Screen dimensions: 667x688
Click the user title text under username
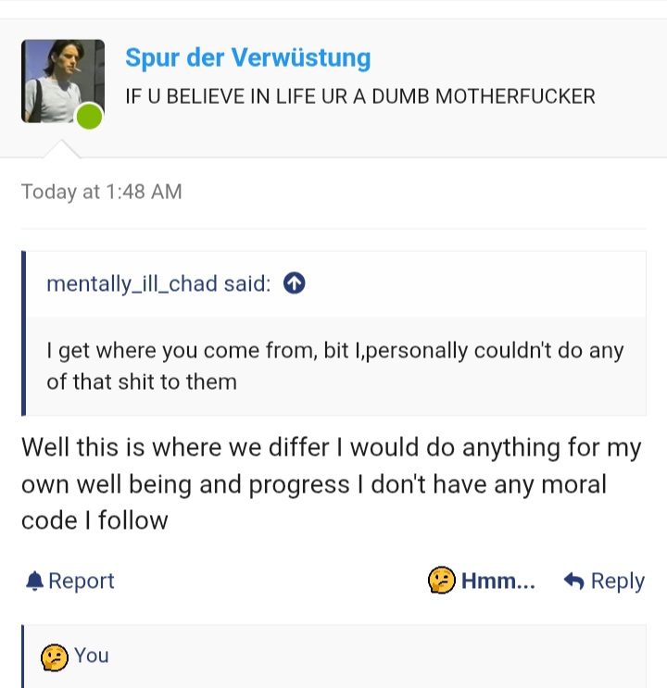click(x=360, y=96)
